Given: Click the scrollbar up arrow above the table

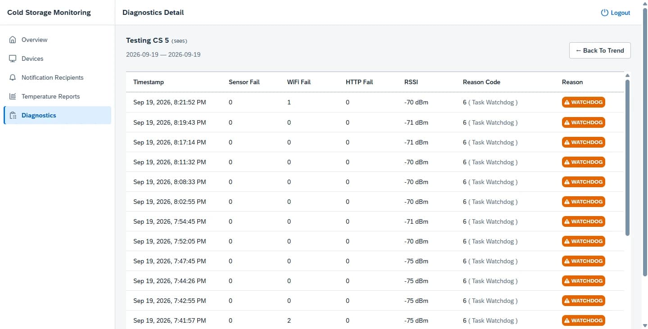Looking at the screenshot, I should 627,75.
